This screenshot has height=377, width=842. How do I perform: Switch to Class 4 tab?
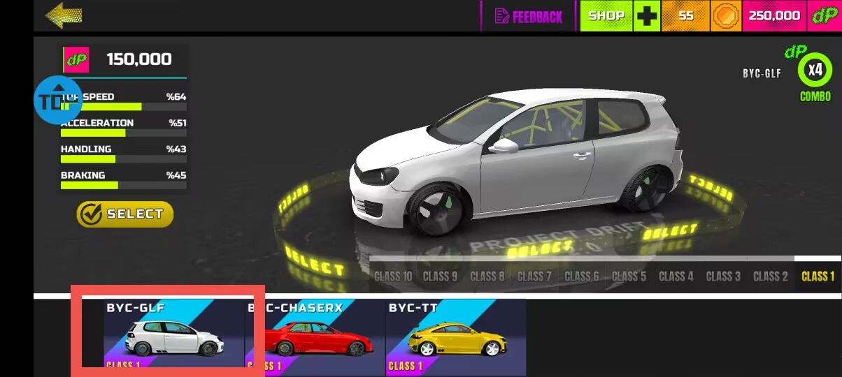(x=676, y=276)
